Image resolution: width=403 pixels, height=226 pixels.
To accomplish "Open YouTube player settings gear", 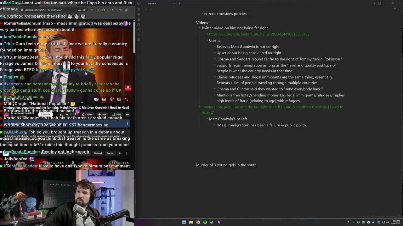I will (x=112, y=99).
